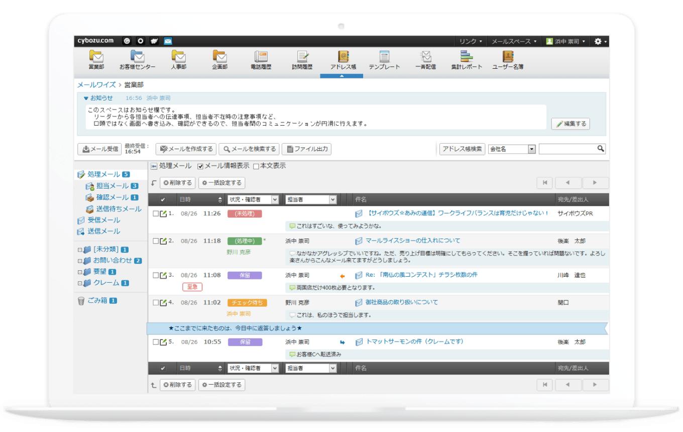Open the テンプレート icon
The height and width of the screenshot is (432, 683).
point(385,56)
